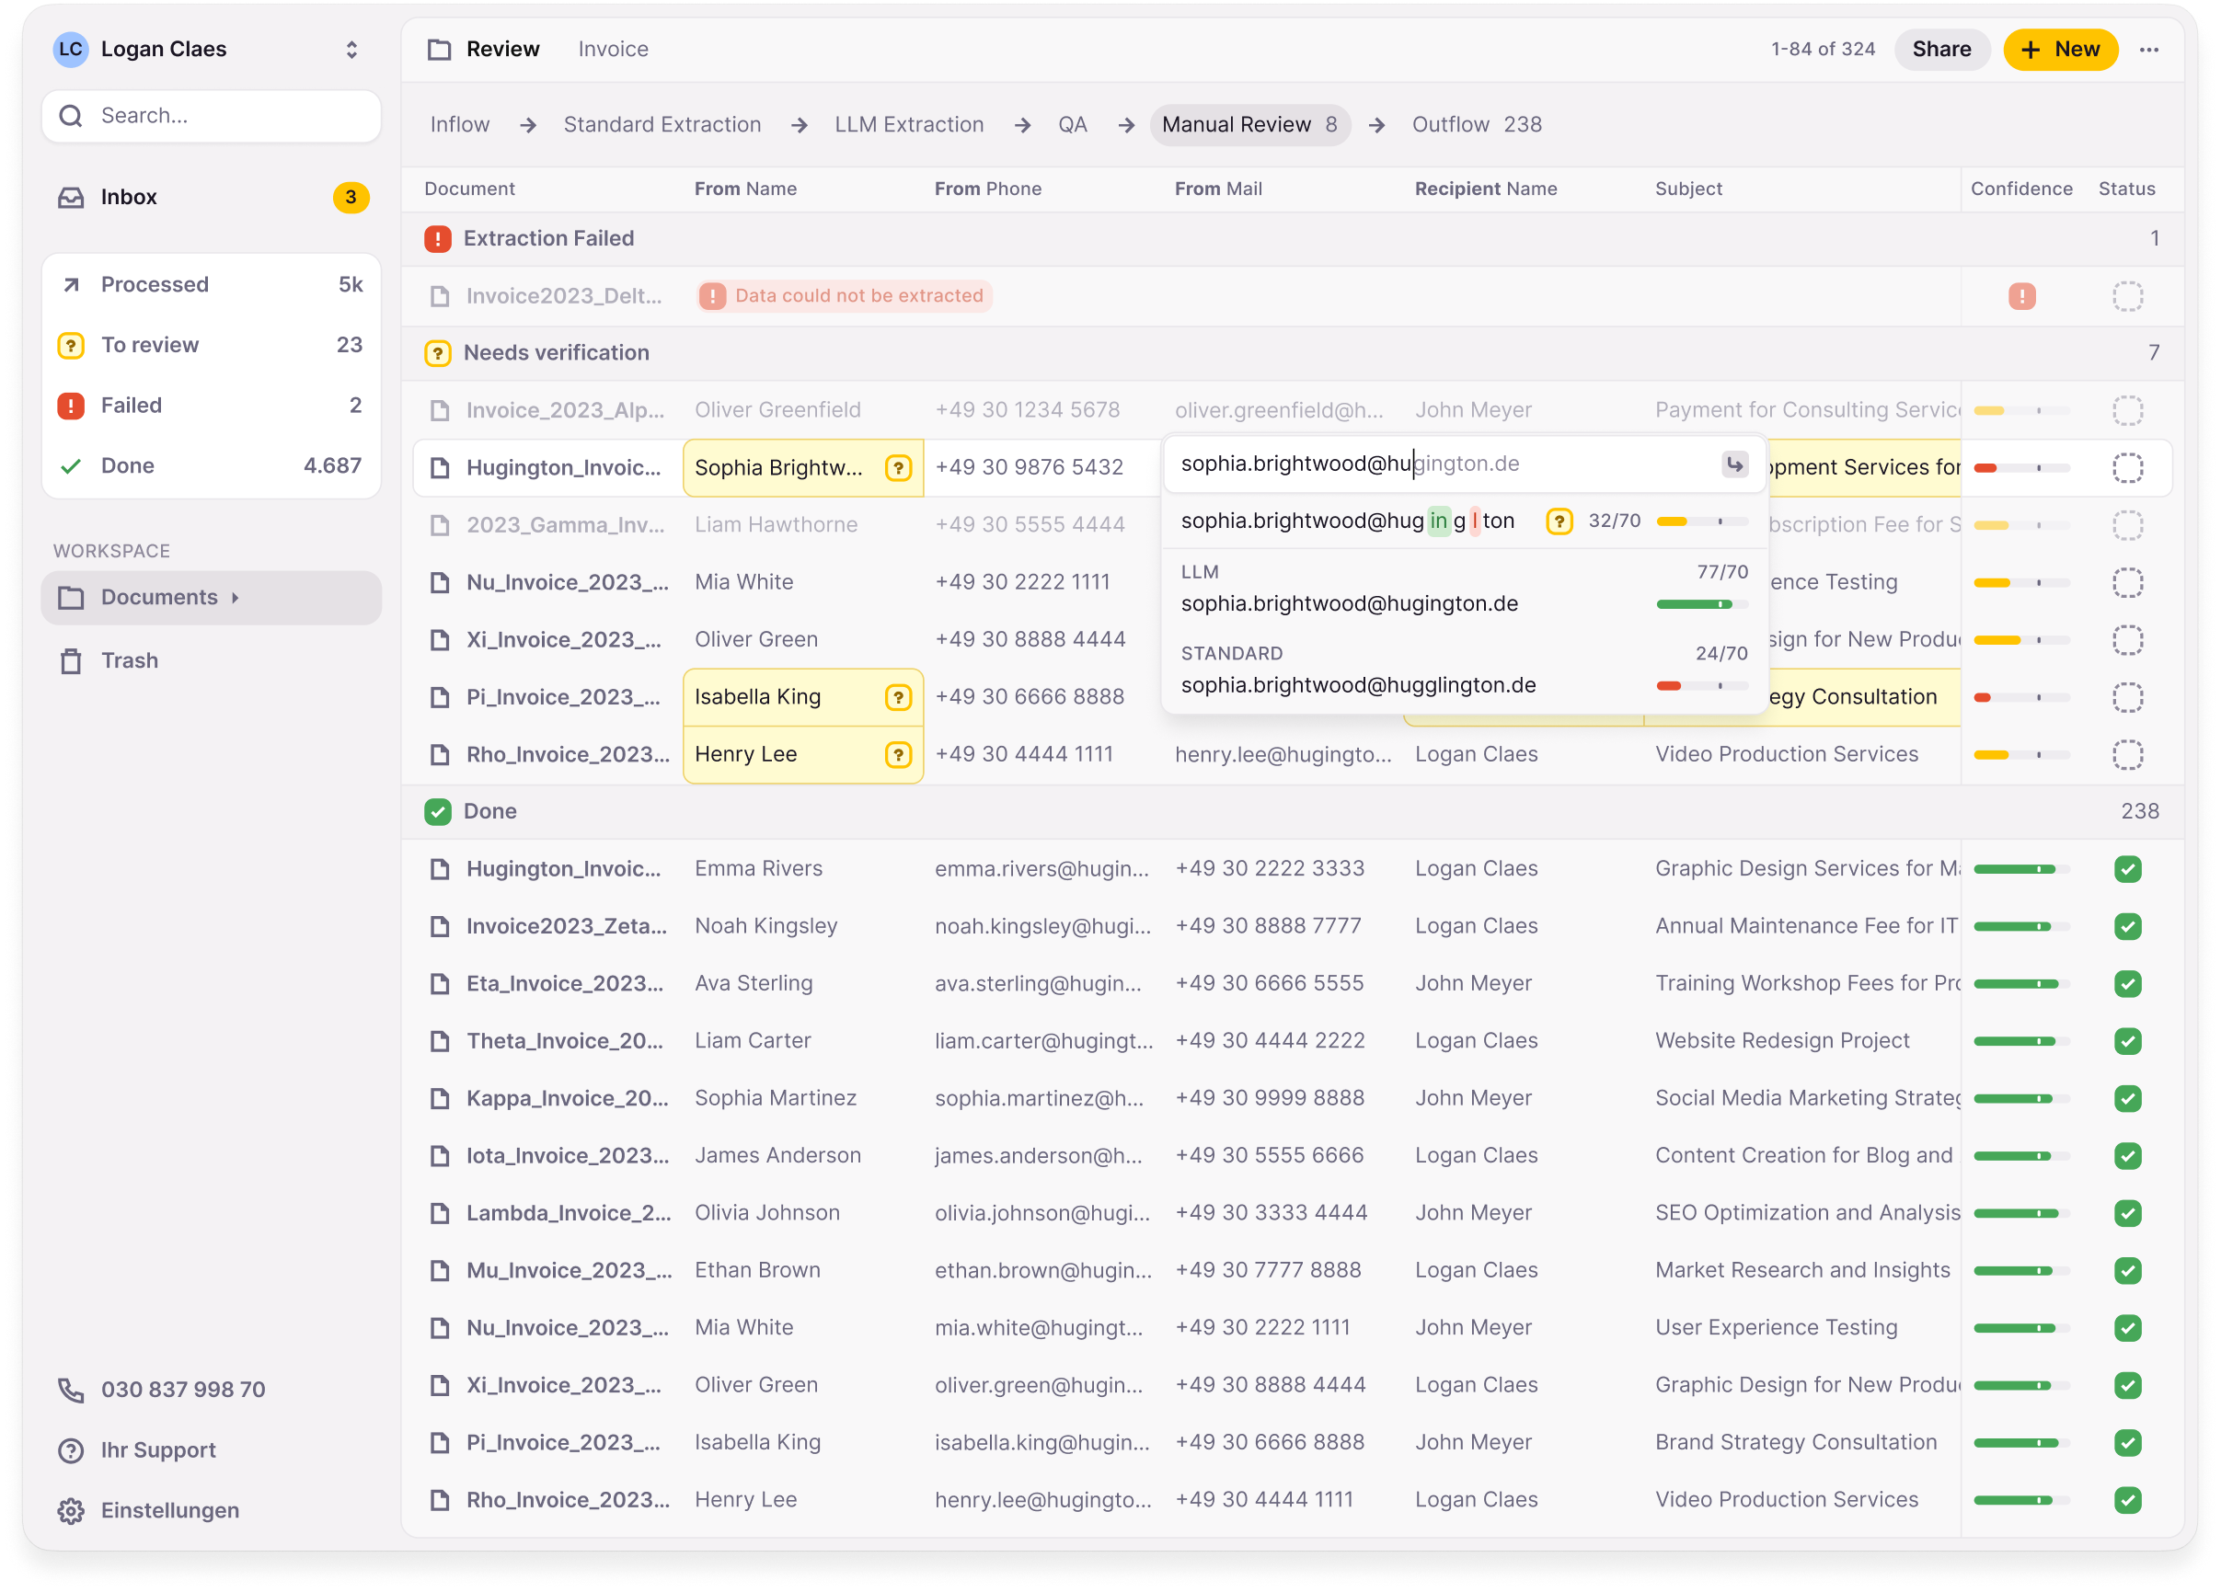Toggle the empty status circle on Mia White's row
The image size is (2221, 1592).
tap(2129, 581)
